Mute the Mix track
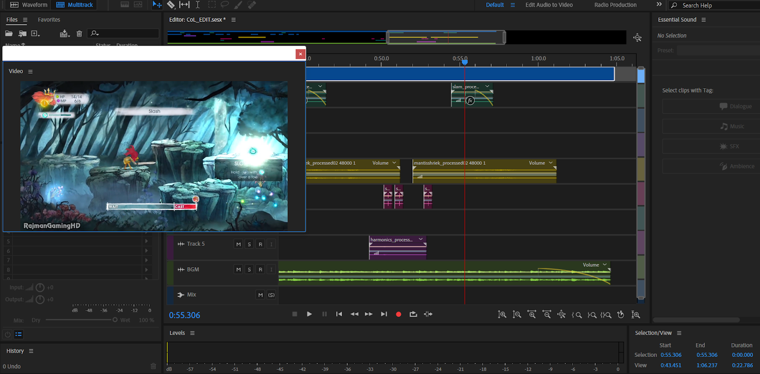760x374 pixels. [260, 295]
